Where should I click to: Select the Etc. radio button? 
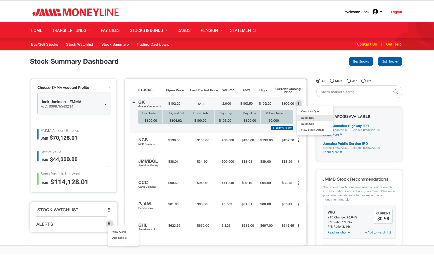(363, 81)
